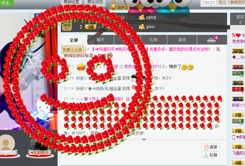This screenshot has width=245, height=166.
Task: Open the 游戏 games tab
Action: (x=182, y=40)
